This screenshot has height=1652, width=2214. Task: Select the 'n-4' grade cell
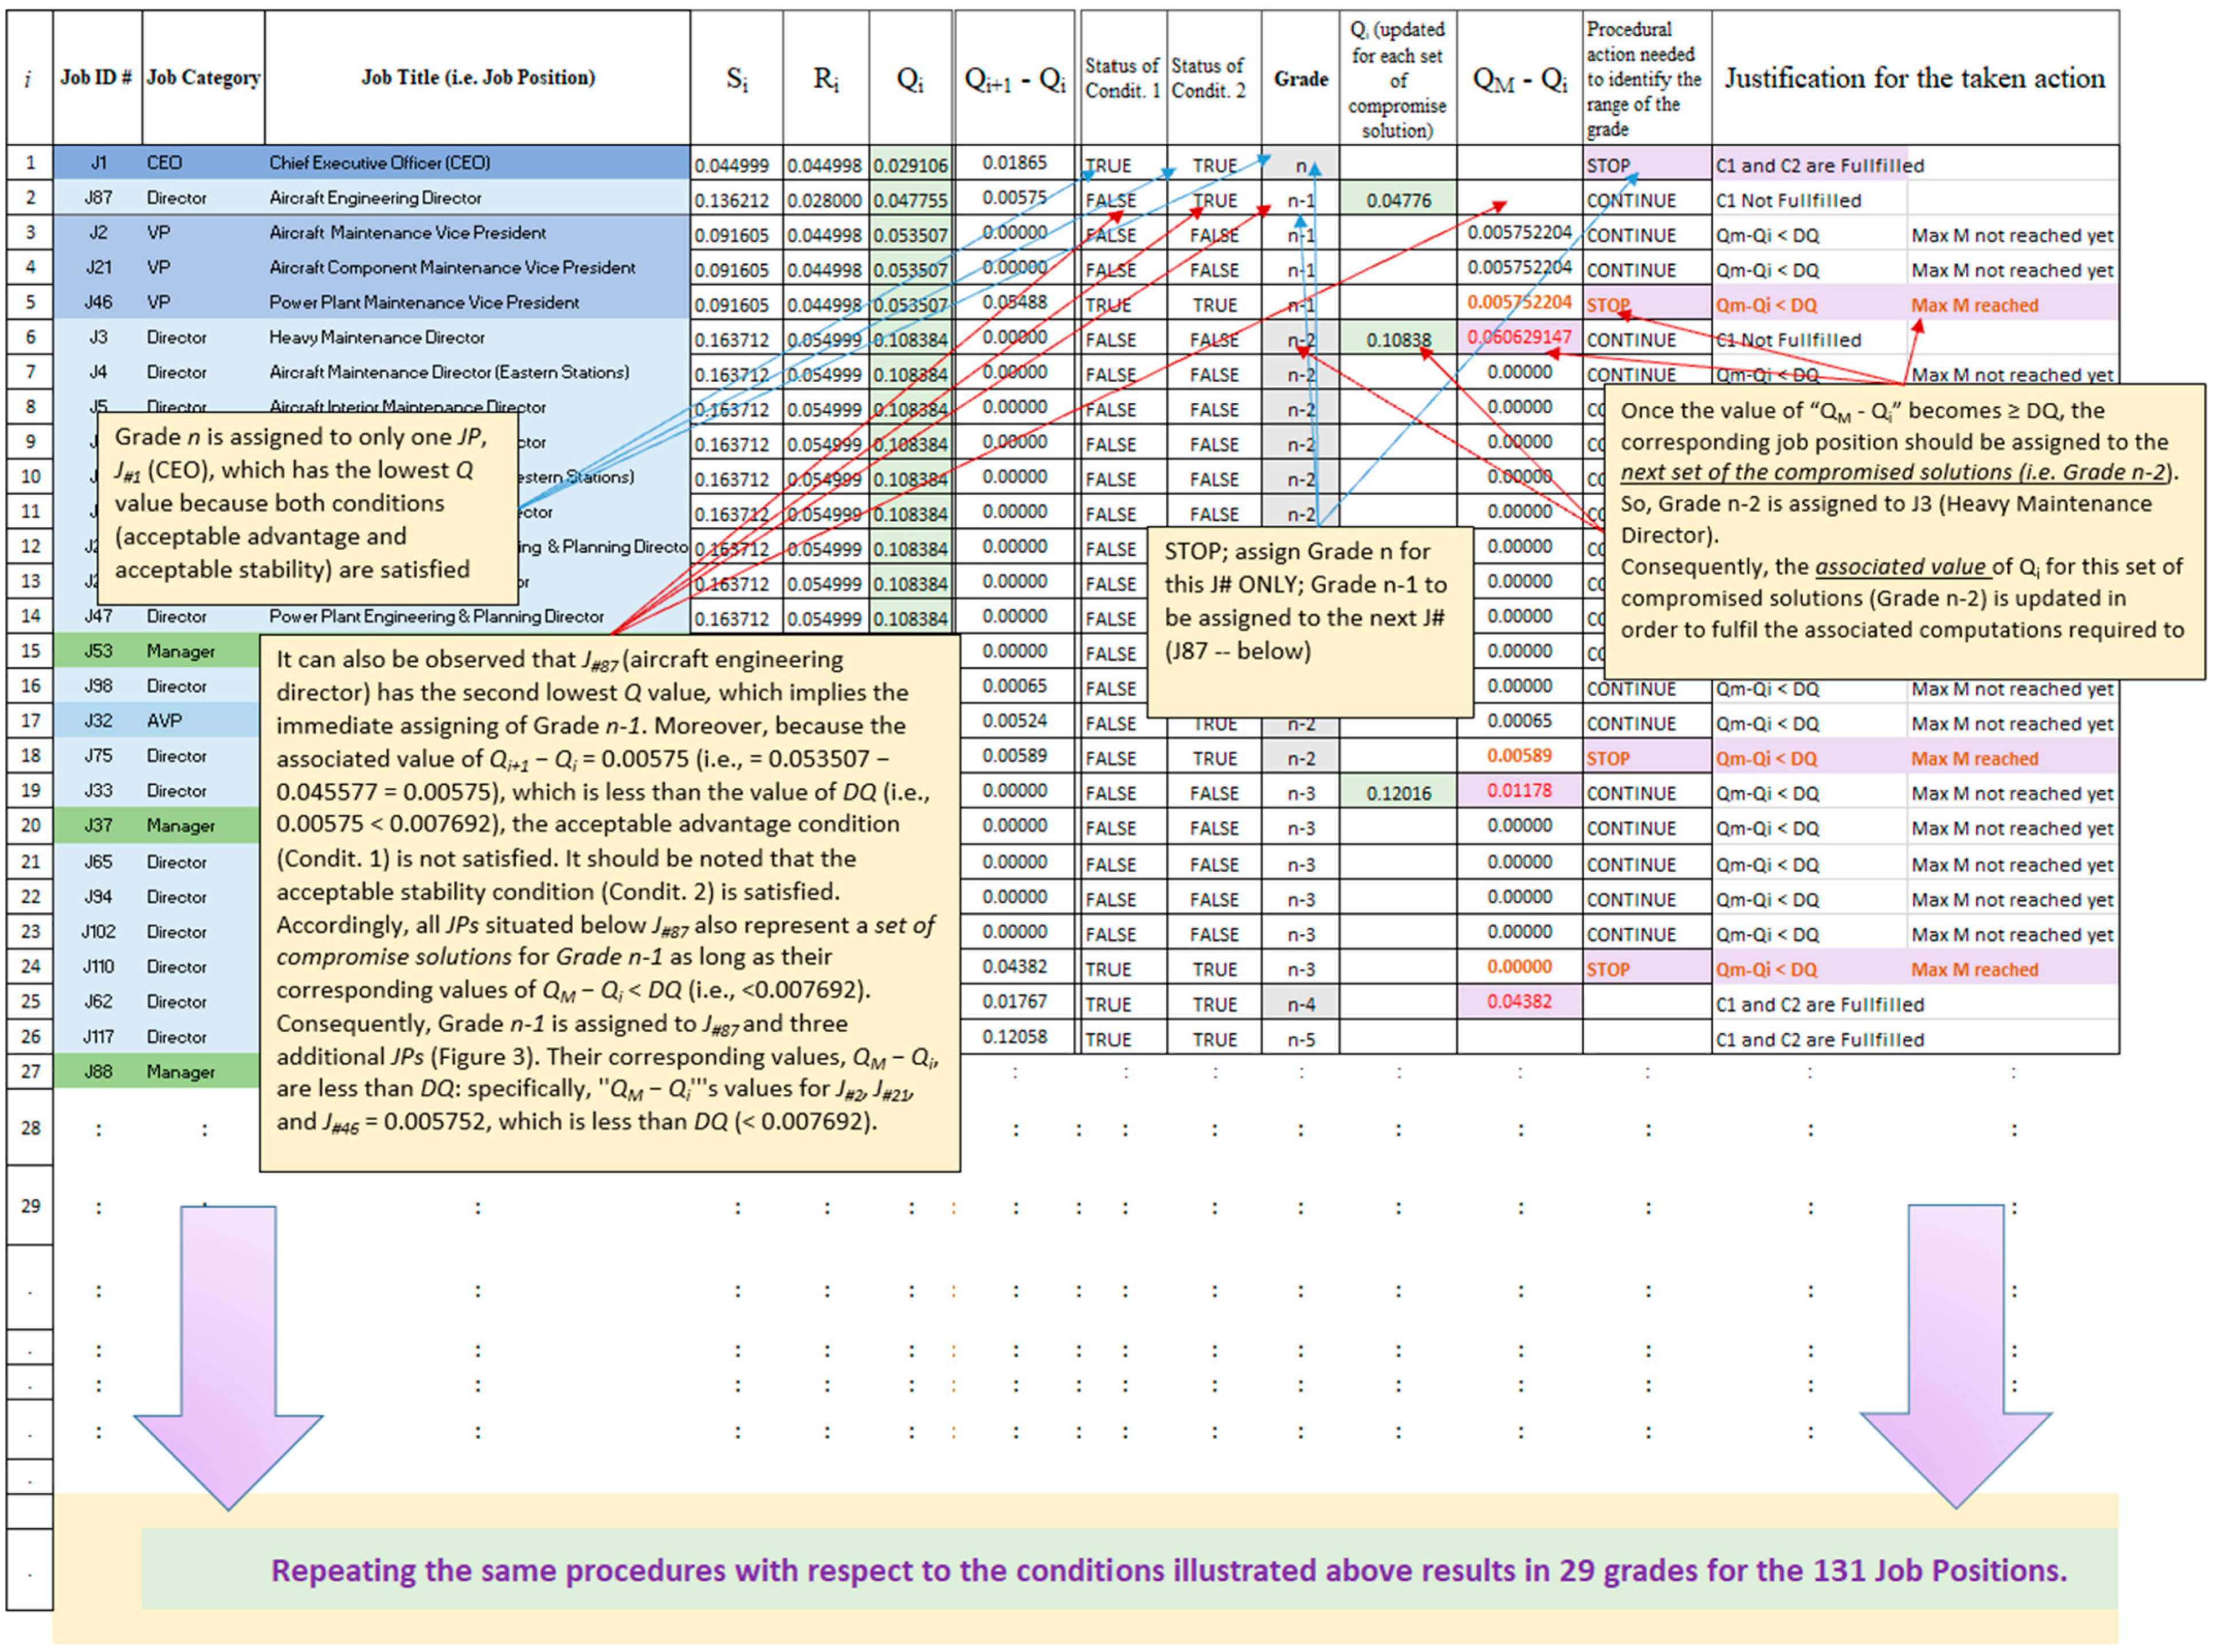tap(1301, 1004)
